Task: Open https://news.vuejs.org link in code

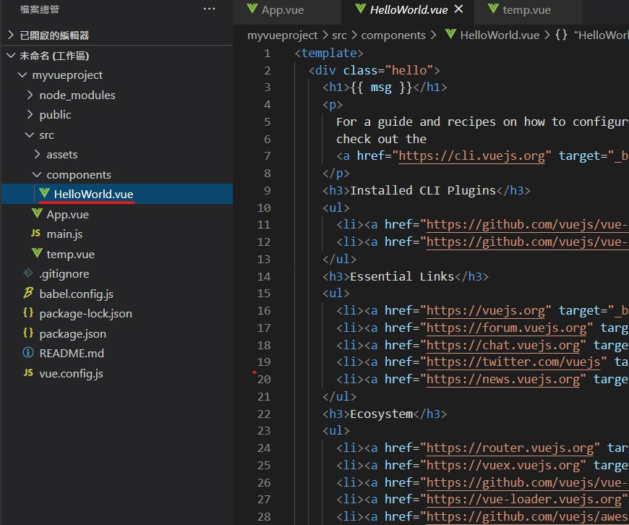Action: 502,380
